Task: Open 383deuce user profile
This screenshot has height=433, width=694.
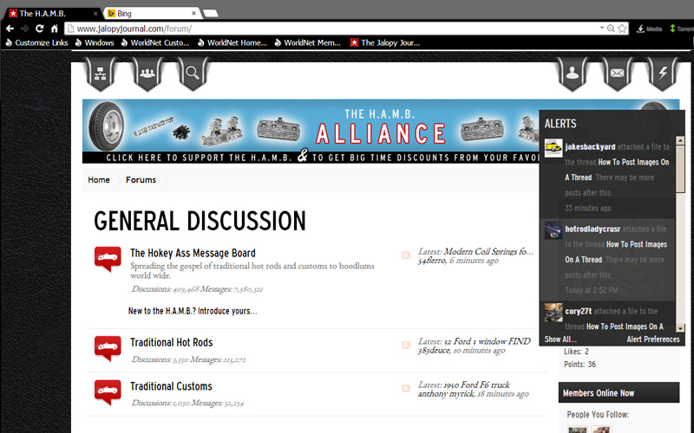Action: point(434,351)
